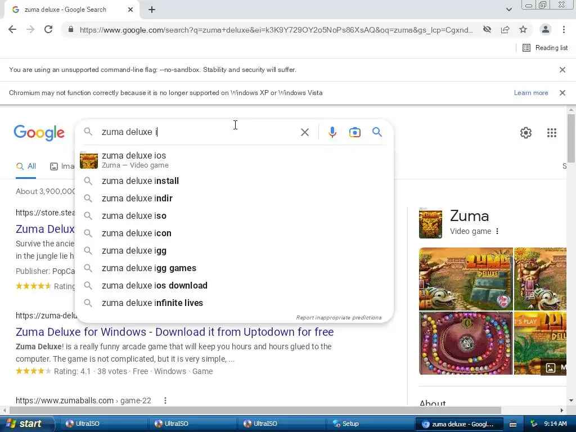Close the zuma deluxe Google Search tab
The width and height of the screenshot is (576, 432).
[x=130, y=10]
